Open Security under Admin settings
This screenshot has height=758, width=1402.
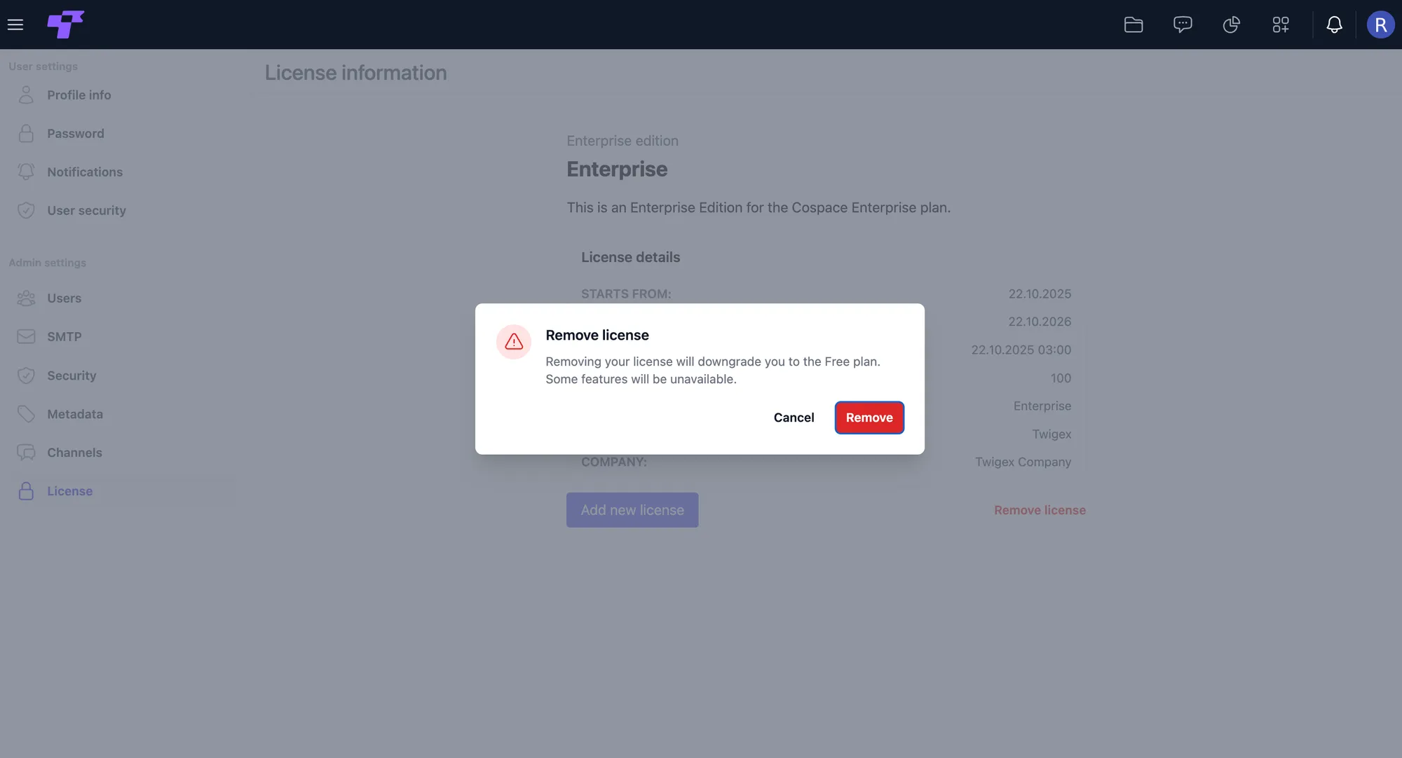(72, 375)
